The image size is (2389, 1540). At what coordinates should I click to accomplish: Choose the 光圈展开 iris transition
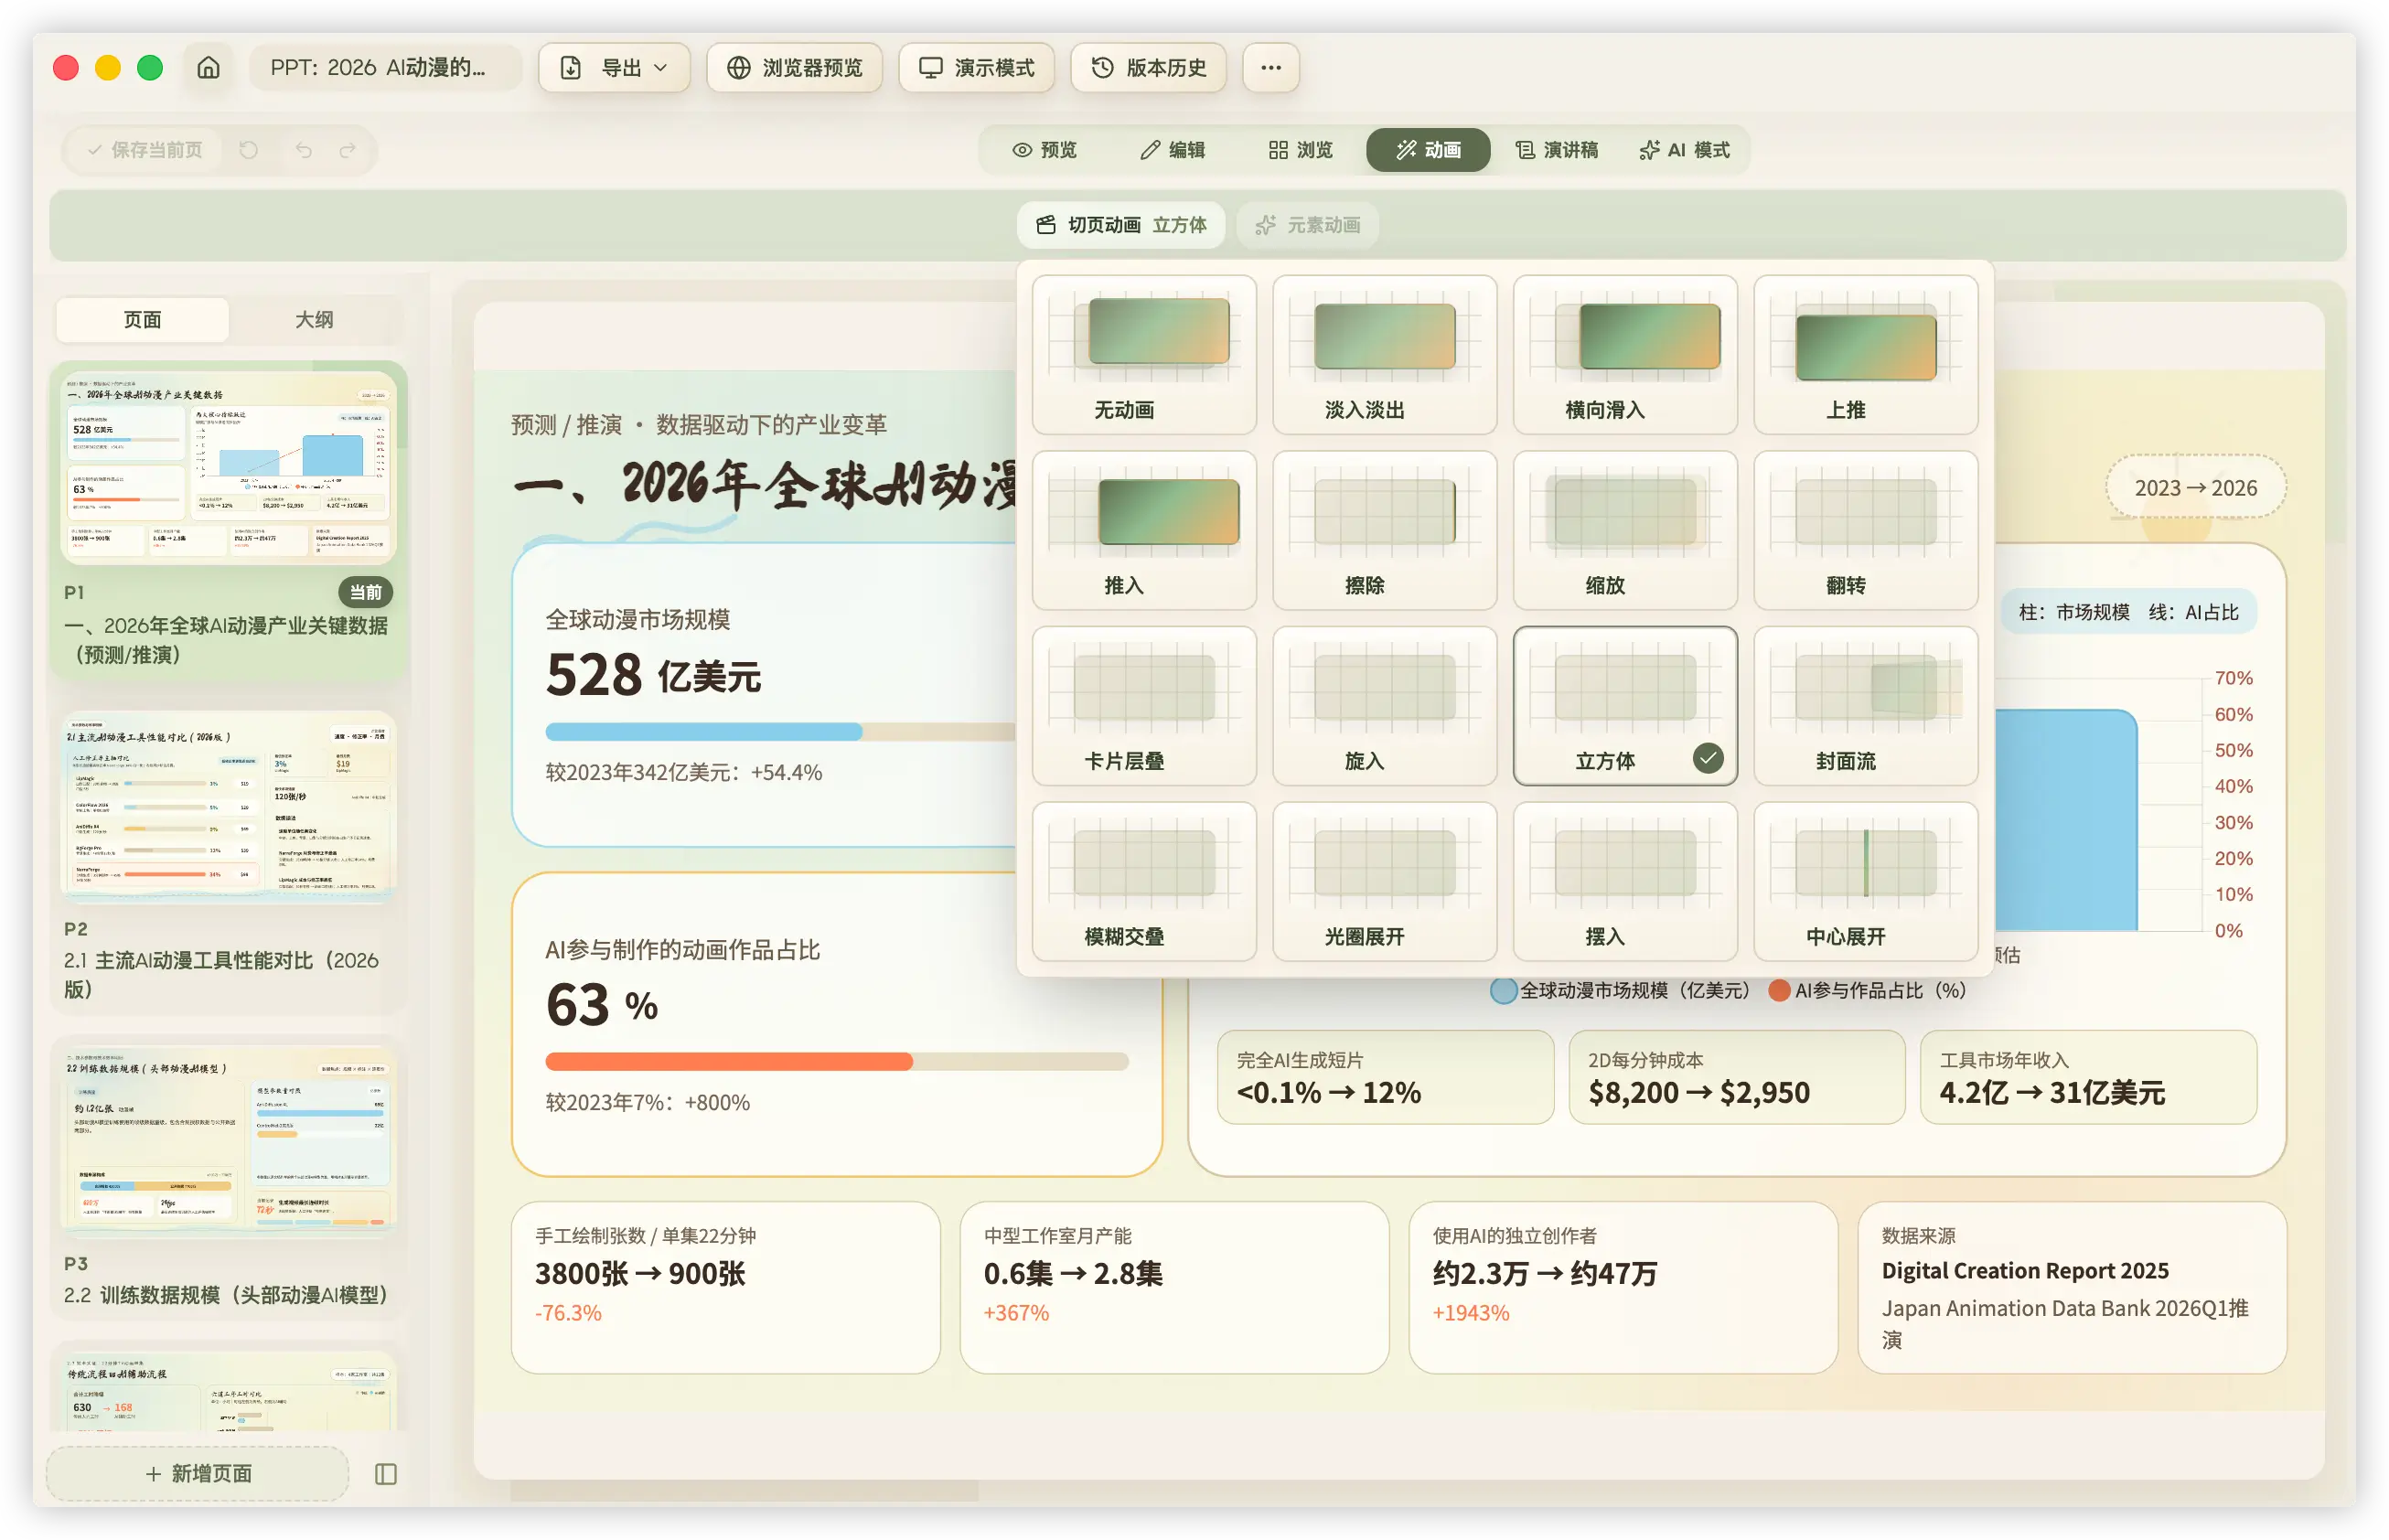click(1384, 881)
